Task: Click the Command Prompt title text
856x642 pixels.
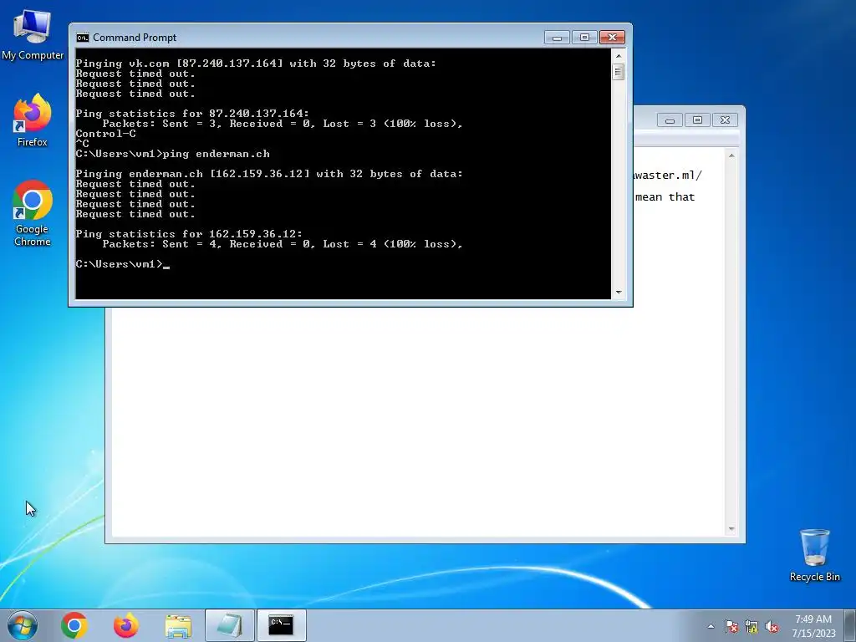Action: coord(135,37)
